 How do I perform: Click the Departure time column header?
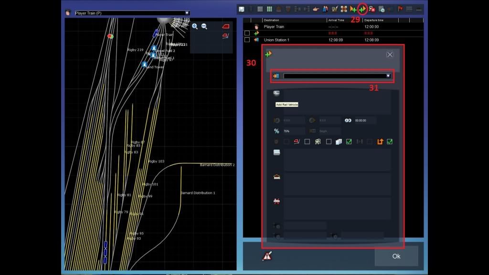[x=373, y=20]
